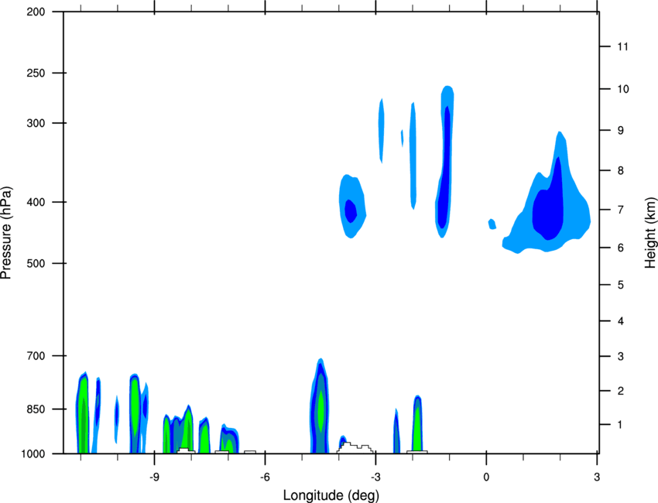Select the 700 pressure tick label
The height and width of the screenshot is (503, 658).
click(36, 356)
